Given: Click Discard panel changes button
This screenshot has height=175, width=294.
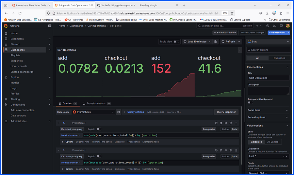Looking at the screenshot, I should click(253, 33).
